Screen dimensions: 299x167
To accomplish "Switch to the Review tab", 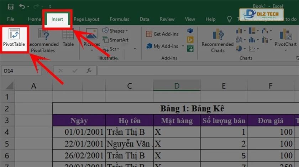I will (167, 19).
